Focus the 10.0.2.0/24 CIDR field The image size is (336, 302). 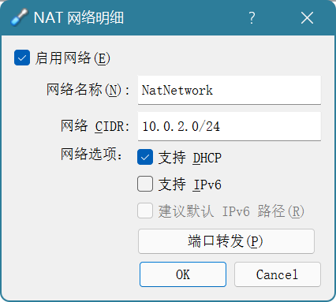[x=230, y=126]
